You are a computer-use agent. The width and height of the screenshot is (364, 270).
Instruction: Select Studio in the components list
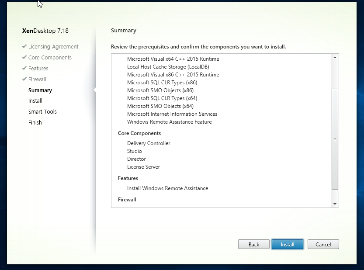click(135, 151)
